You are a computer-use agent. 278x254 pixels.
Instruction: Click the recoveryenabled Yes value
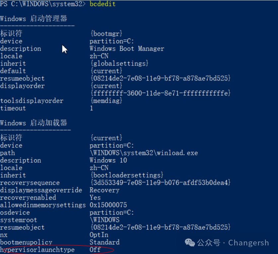(x=95, y=198)
